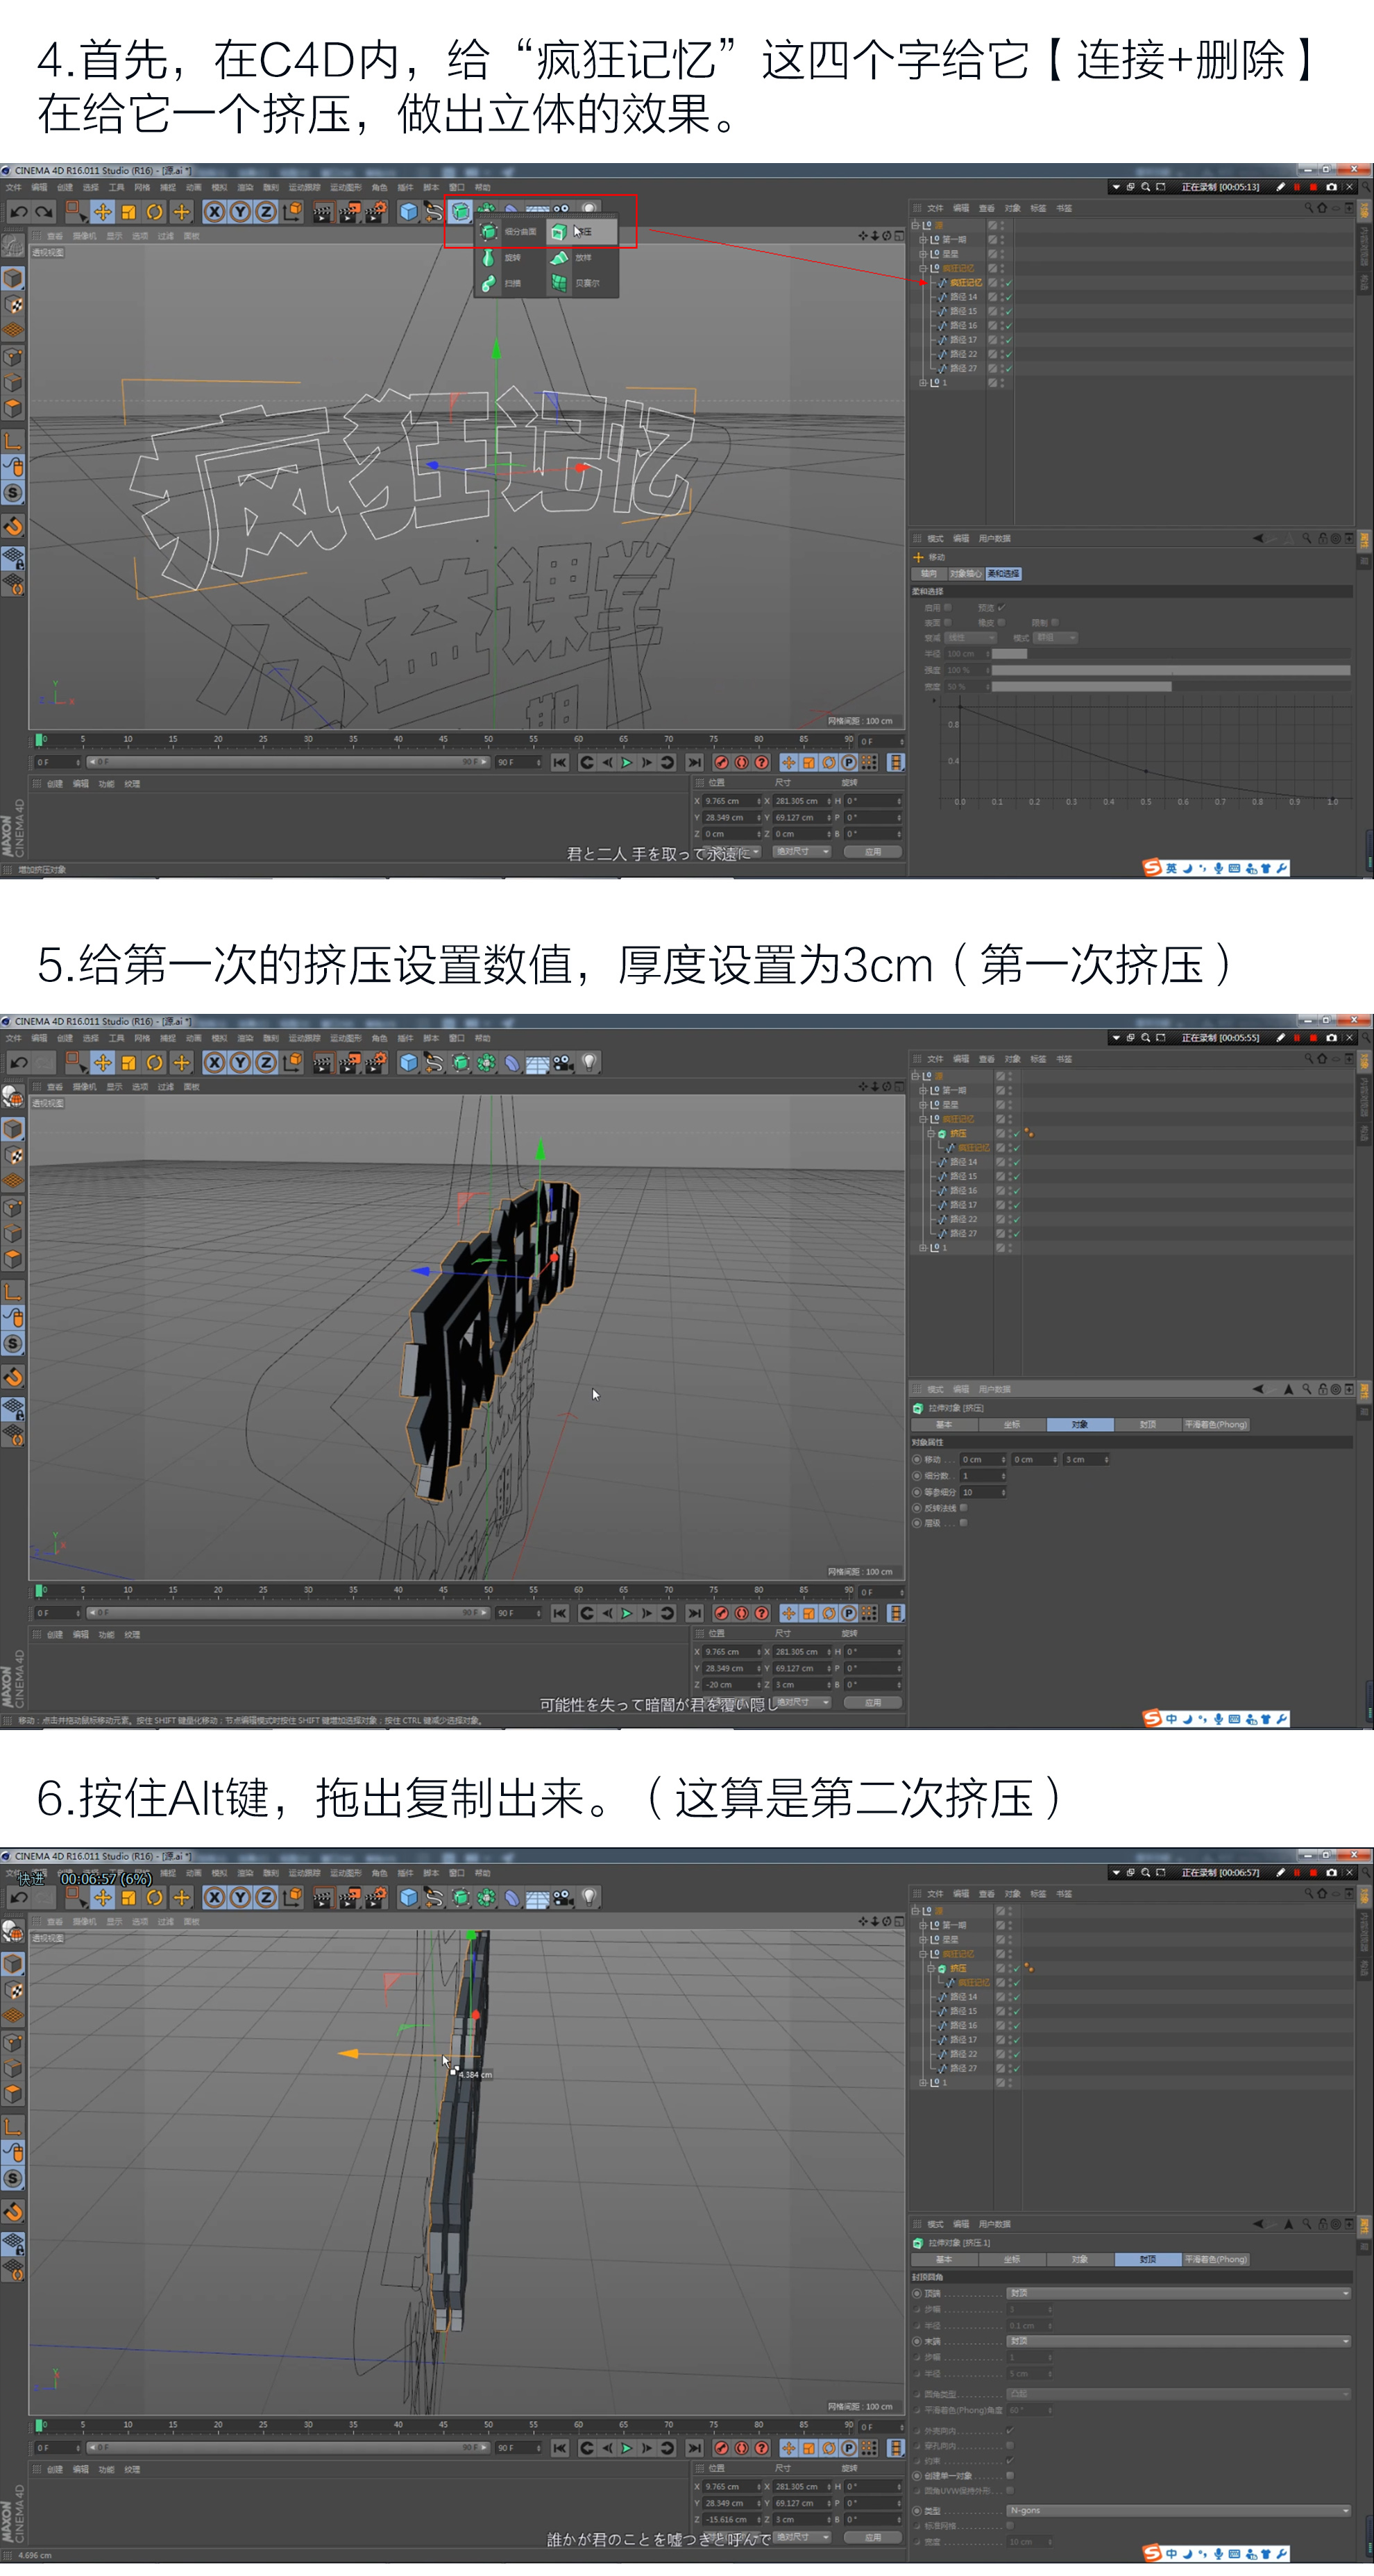Viewport: 1374px width, 2576px height.
Task: Open the 末端 cap type dropdown
Action: [x=1177, y=2341]
